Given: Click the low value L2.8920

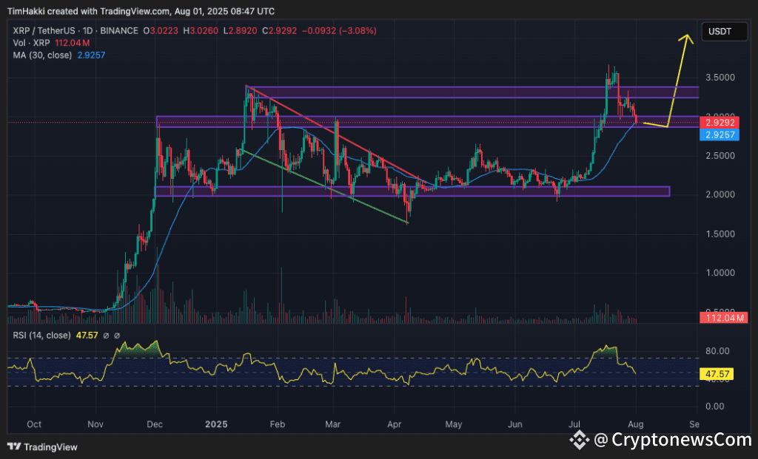Looking at the screenshot, I should 241,31.
